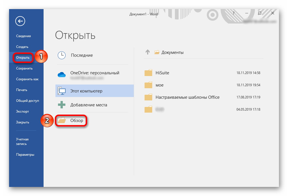Viewport: 288px width, 196px height.
Task: Open Параметры settings
Action: (x=25, y=155)
